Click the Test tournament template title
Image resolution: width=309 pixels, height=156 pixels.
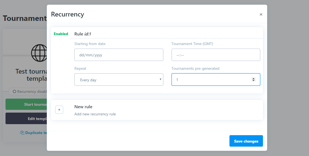click(31, 75)
